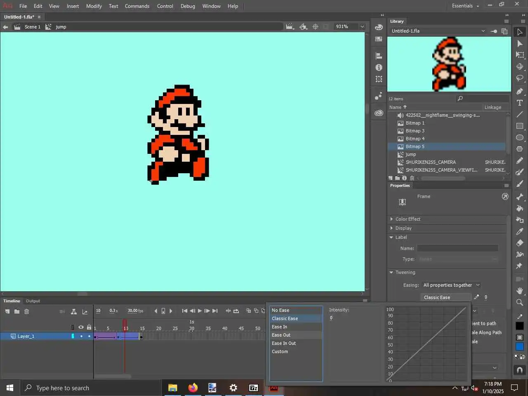This screenshot has width=528, height=396.
Task: Toggle visibility dot for Layer_1
Action: pyautogui.click(x=81, y=336)
